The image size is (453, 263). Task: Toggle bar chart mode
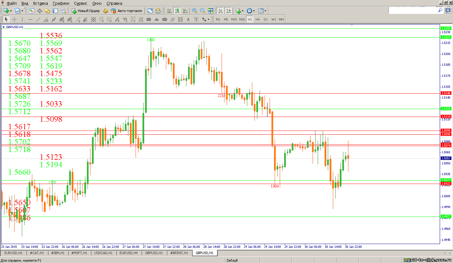[169, 11]
